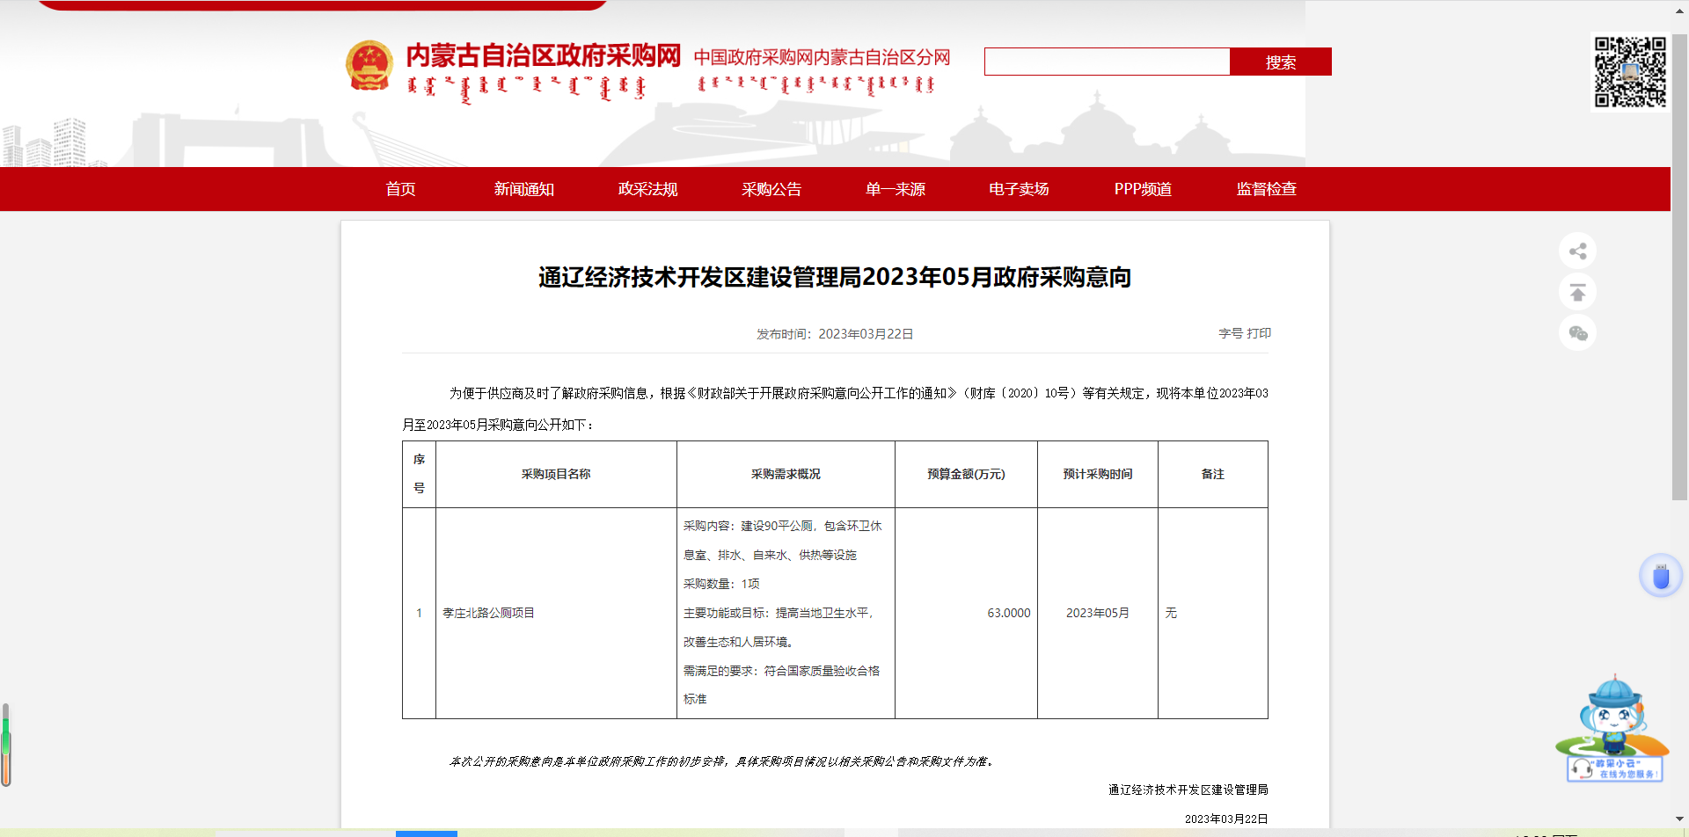Switch to PPP频道 page
The image size is (1689, 837).
click(1143, 189)
